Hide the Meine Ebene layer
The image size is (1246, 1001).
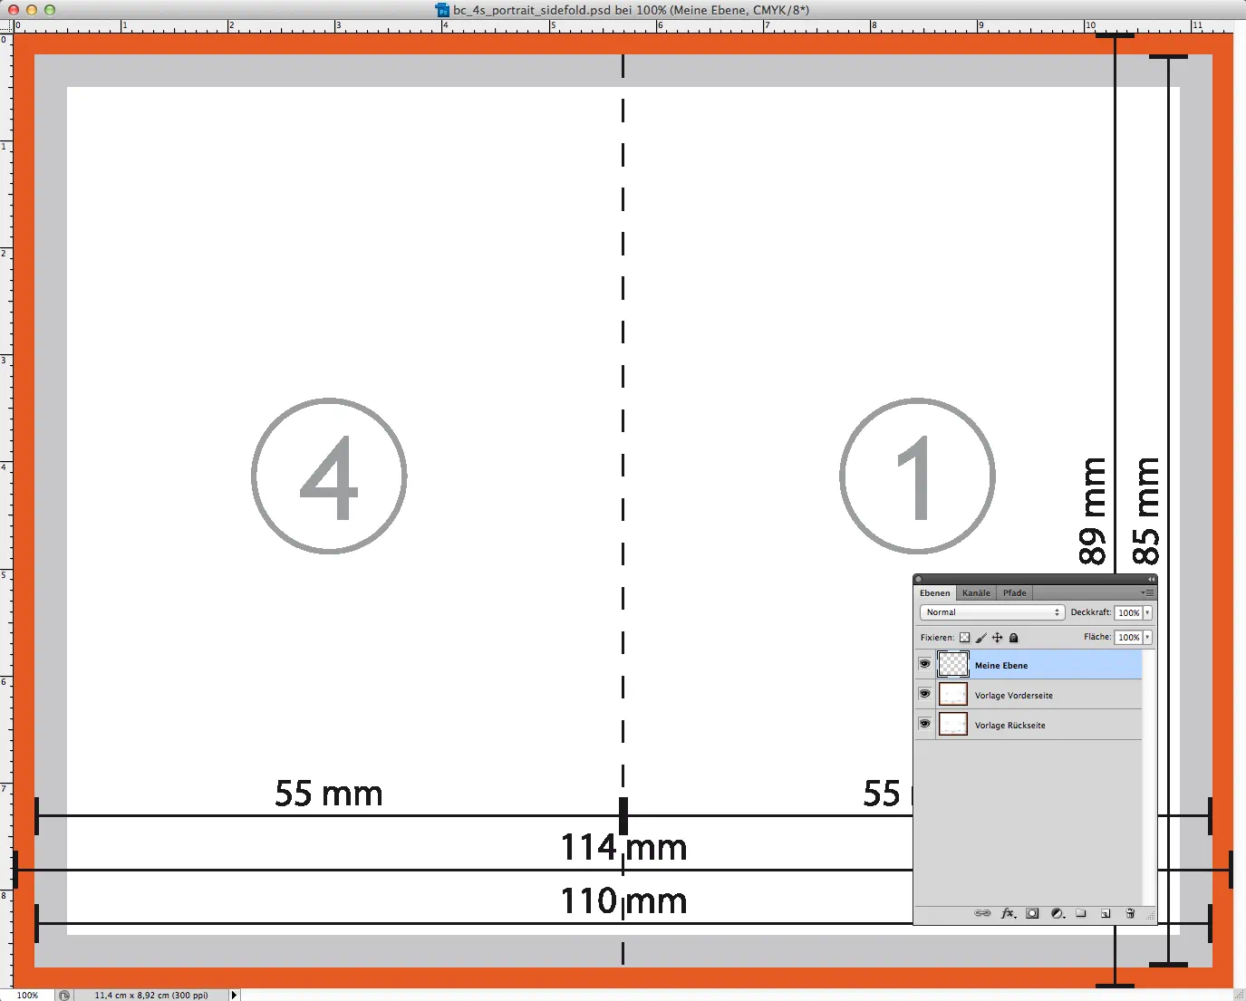point(924,664)
